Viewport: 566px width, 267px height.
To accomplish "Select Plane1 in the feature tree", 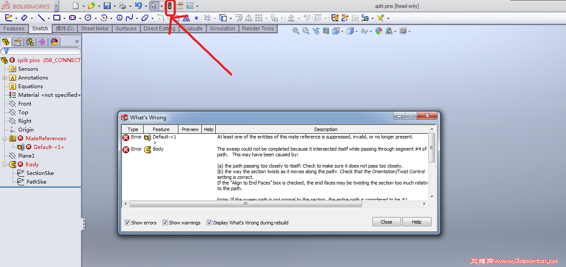I will pyautogui.click(x=26, y=156).
